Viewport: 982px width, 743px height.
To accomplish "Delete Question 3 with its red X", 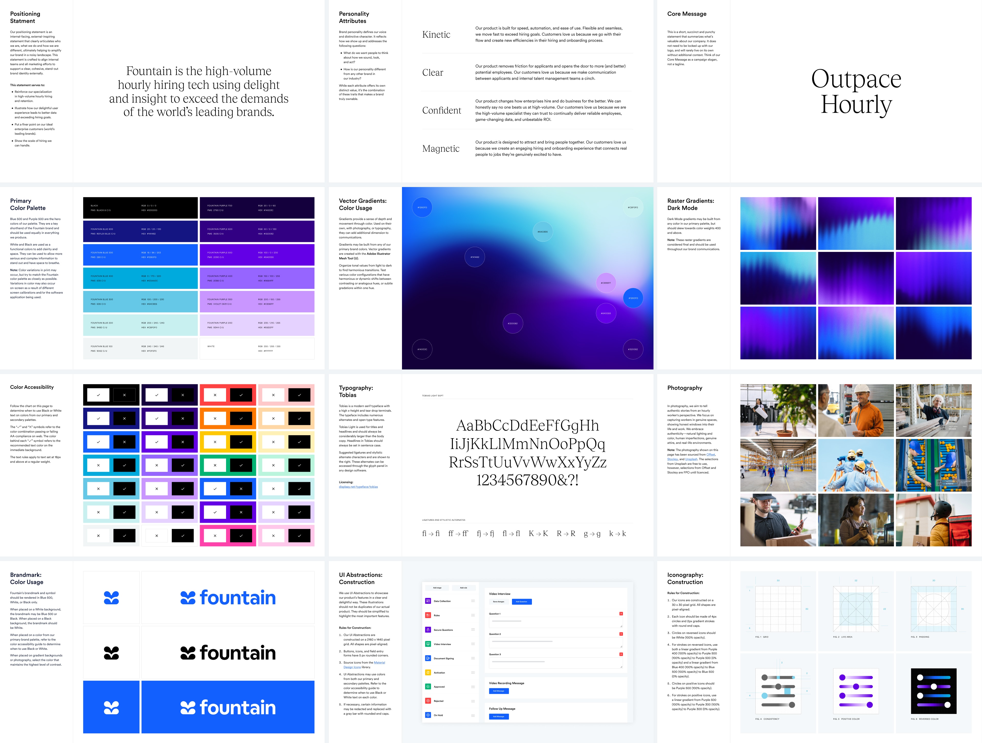I will point(621,654).
